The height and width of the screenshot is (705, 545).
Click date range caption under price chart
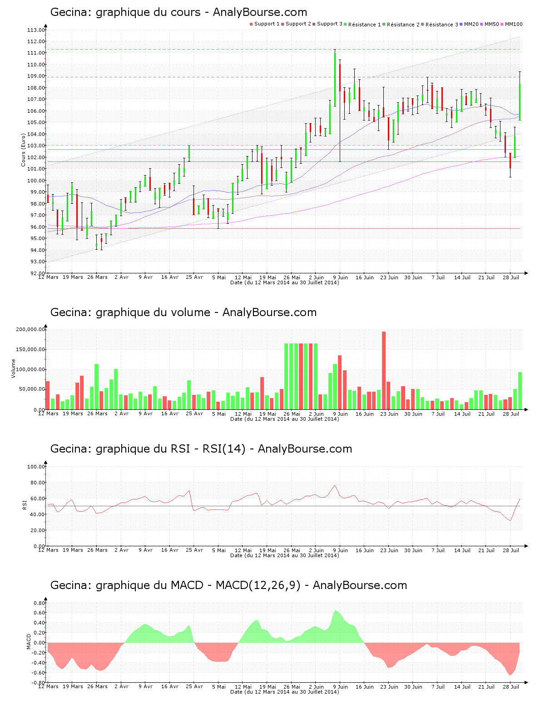285,282
